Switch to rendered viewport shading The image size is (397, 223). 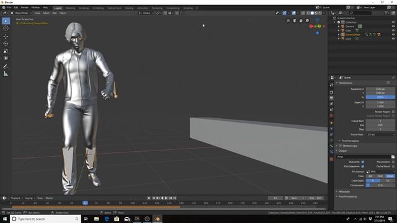point(320,13)
